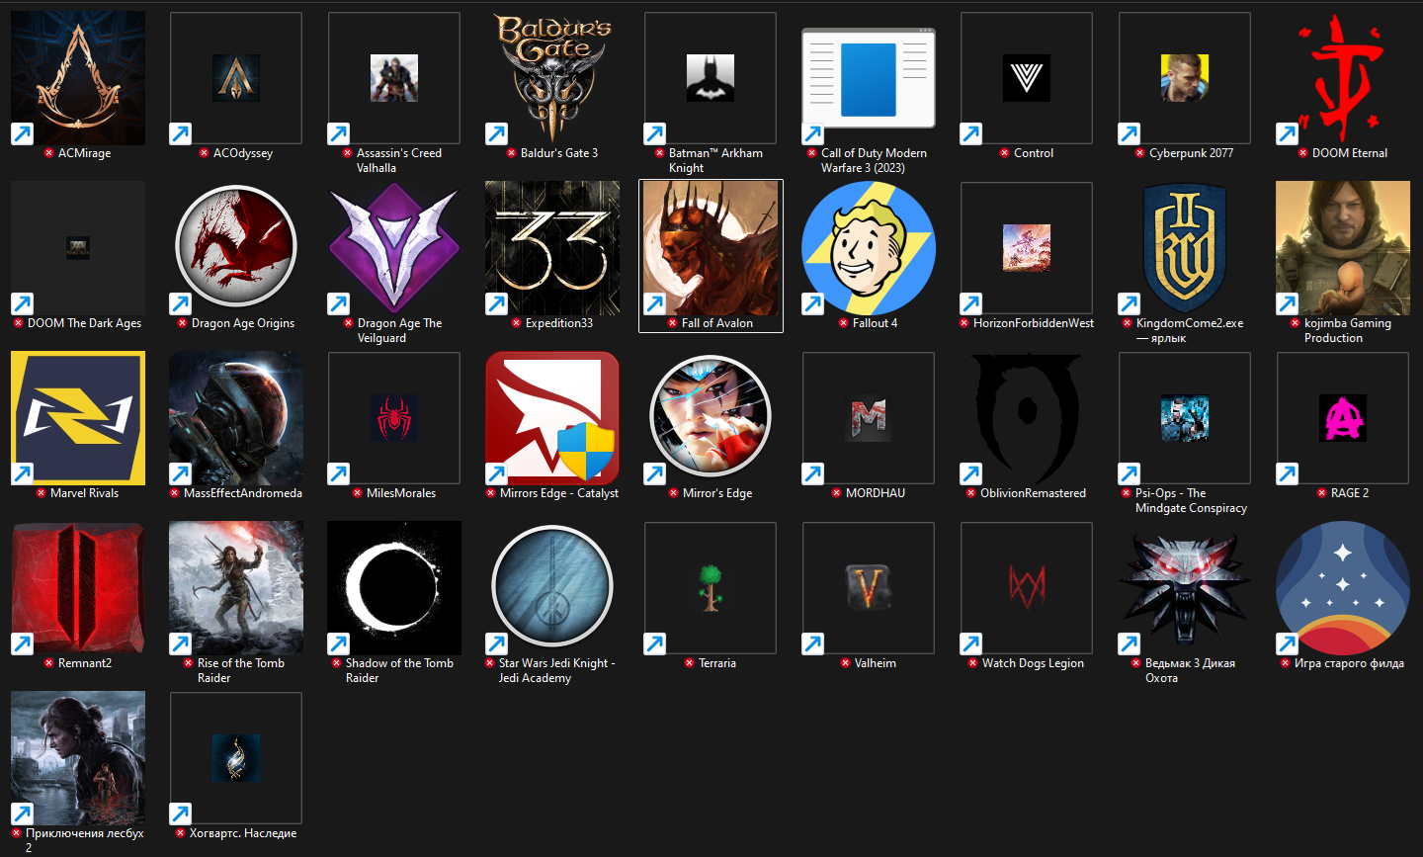Select the Baldur's Gate 3 logo icon
This screenshot has width=1423, height=857.
click(x=552, y=78)
